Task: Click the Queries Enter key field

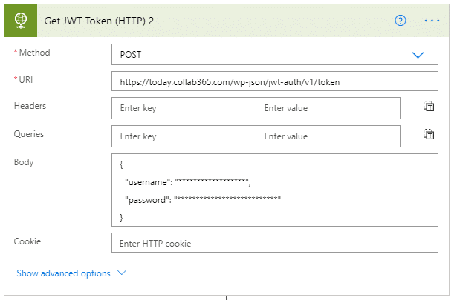Action: [184, 136]
